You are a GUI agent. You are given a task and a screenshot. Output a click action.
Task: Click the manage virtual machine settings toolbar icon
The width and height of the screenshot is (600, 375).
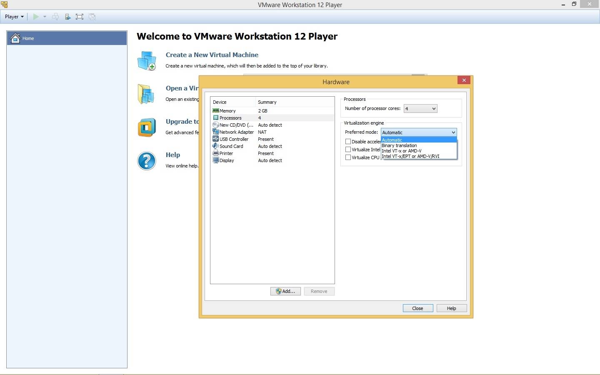click(x=67, y=17)
